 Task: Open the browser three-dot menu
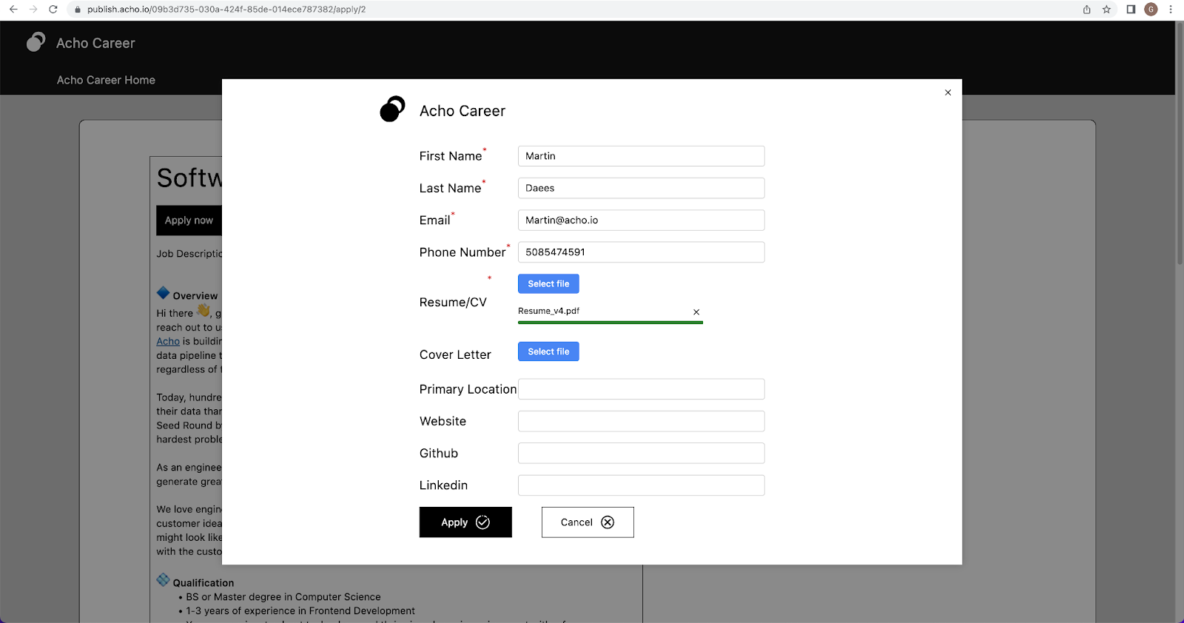point(1171,10)
